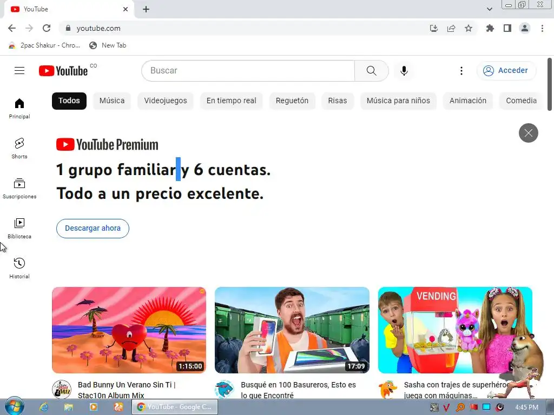Close the YouTube browser tab

click(x=126, y=9)
